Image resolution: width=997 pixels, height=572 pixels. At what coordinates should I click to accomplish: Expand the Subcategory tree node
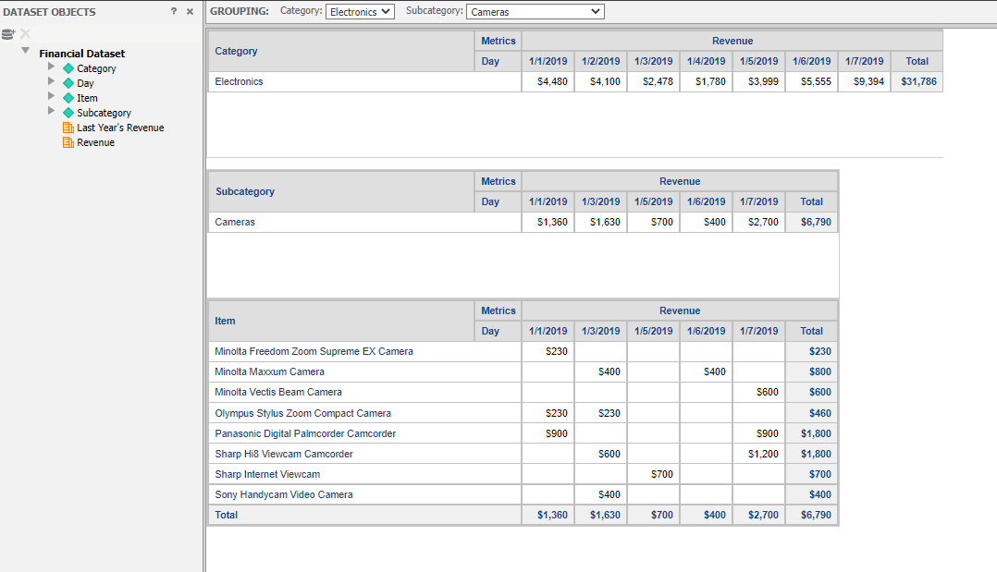(x=51, y=111)
